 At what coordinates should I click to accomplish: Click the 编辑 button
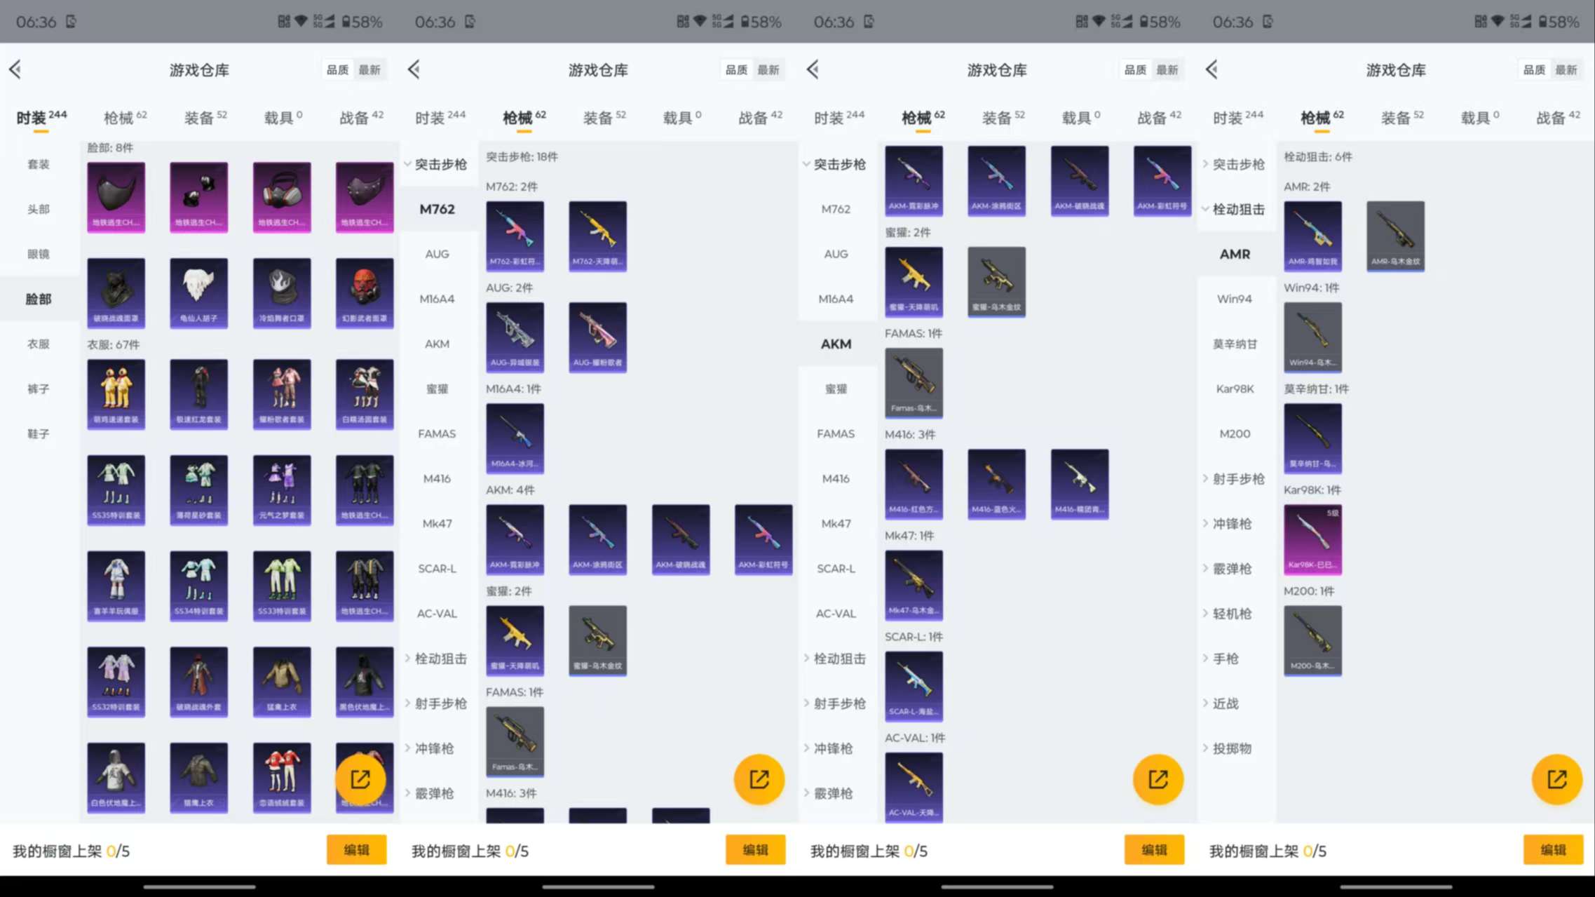pos(356,849)
